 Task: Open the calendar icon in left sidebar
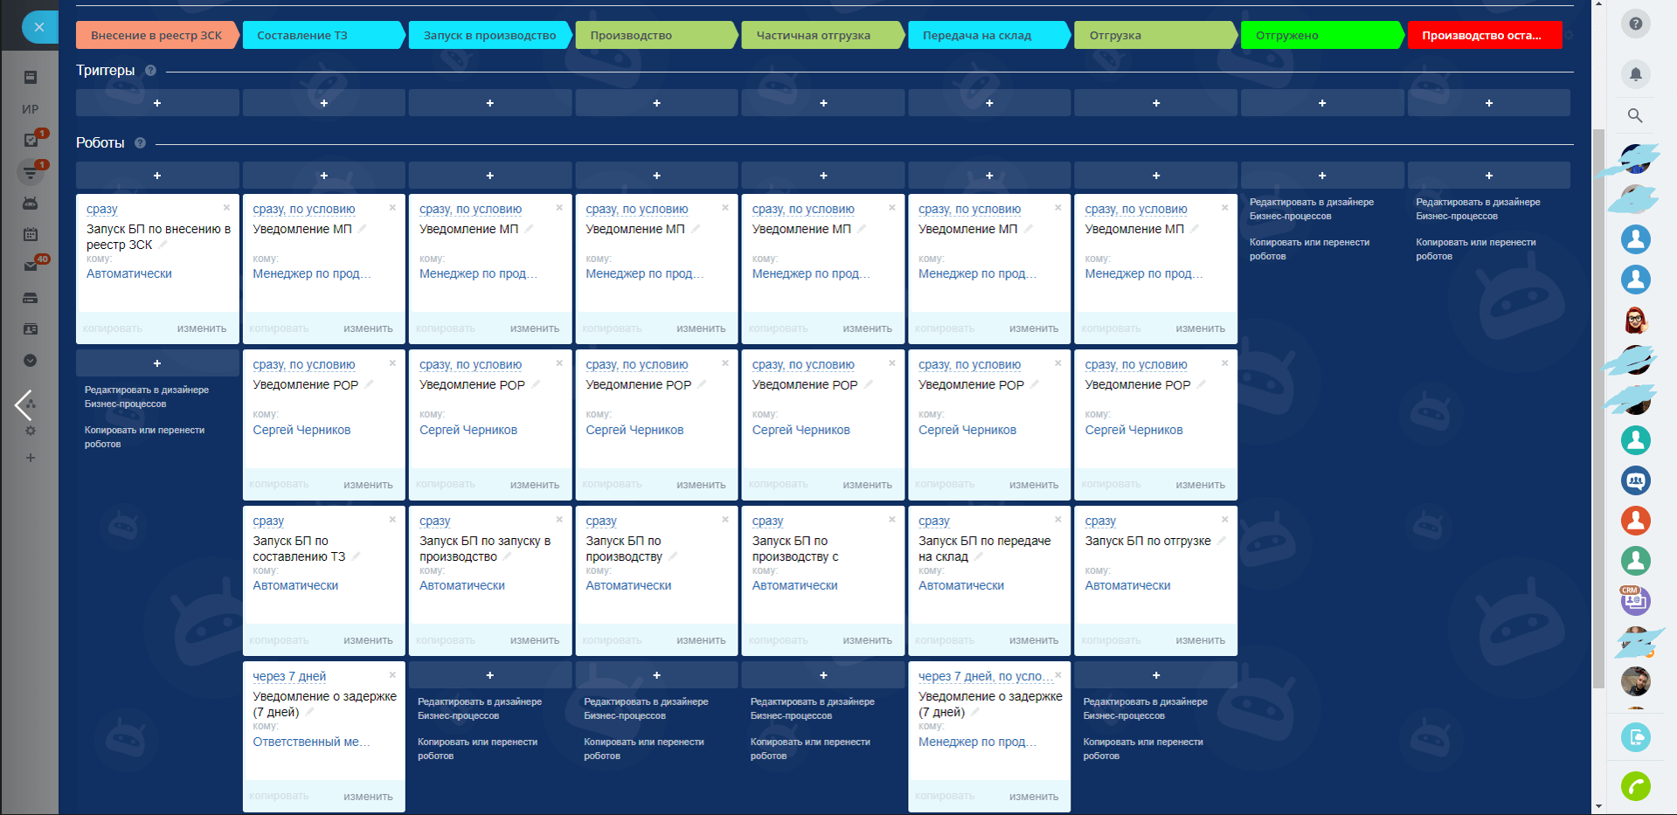(x=30, y=234)
